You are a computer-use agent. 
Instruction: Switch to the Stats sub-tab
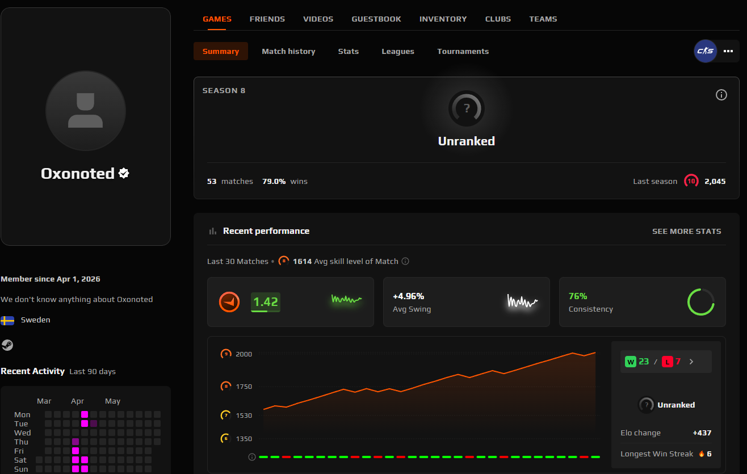[x=349, y=51]
